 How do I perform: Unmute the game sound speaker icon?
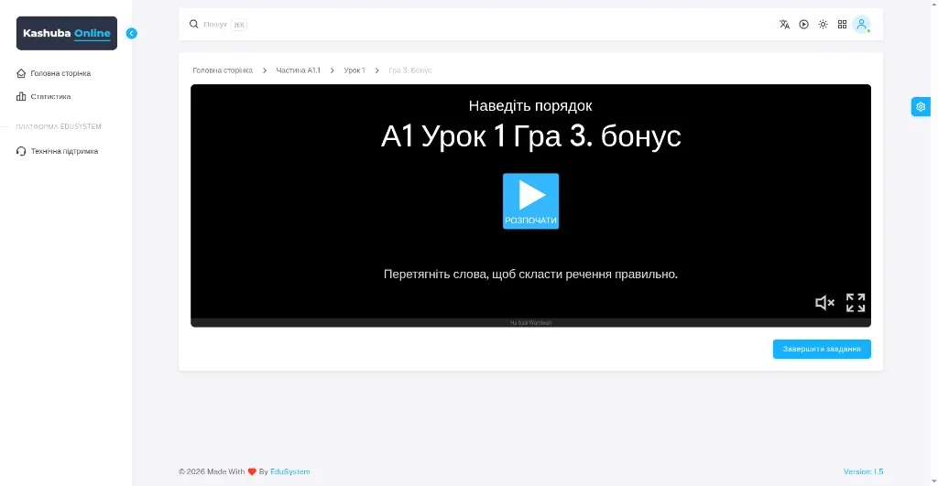click(x=824, y=303)
